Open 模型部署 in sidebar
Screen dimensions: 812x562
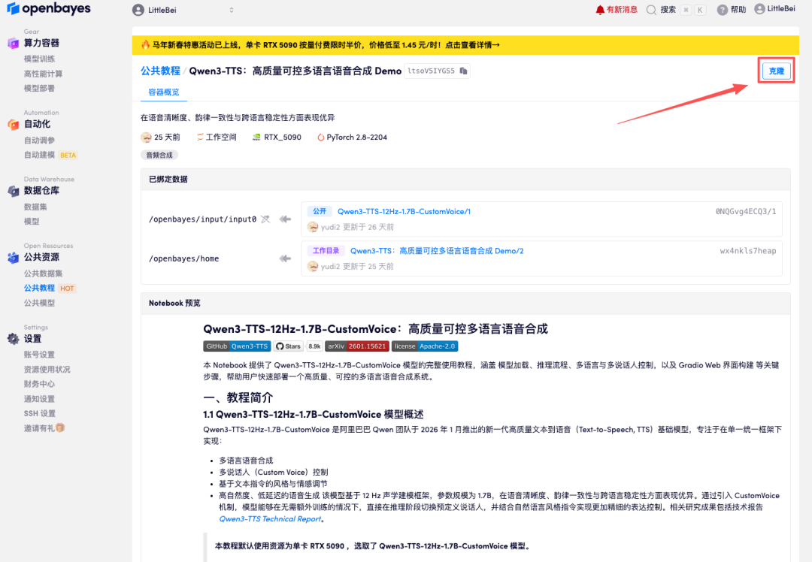tap(39, 89)
